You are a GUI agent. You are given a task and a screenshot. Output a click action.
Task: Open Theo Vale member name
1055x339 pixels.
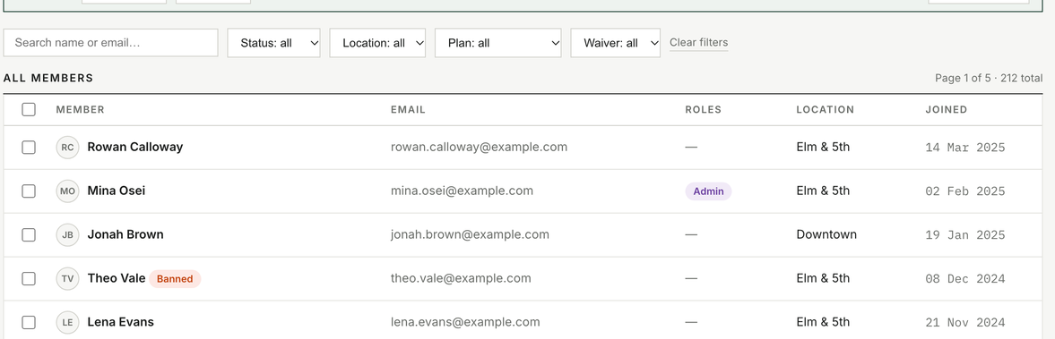(117, 278)
